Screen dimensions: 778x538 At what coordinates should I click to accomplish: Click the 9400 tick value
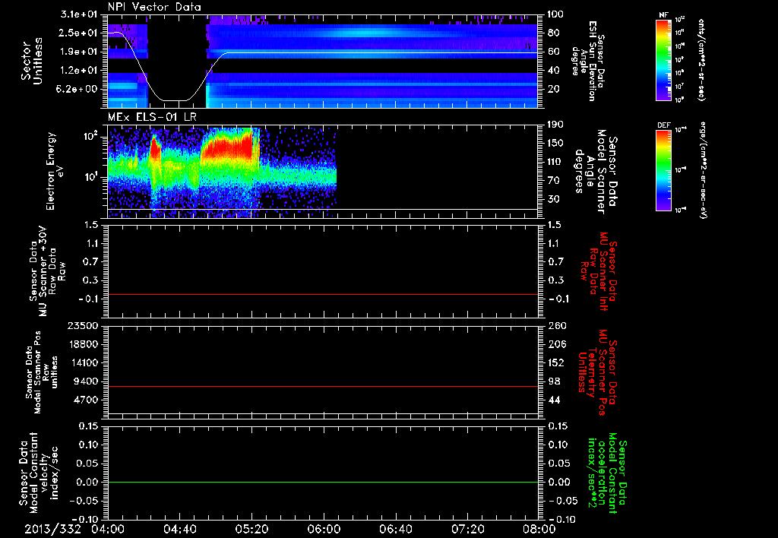click(87, 381)
